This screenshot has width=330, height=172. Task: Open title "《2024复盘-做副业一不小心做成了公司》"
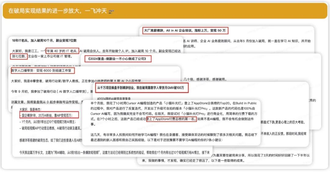118,59
